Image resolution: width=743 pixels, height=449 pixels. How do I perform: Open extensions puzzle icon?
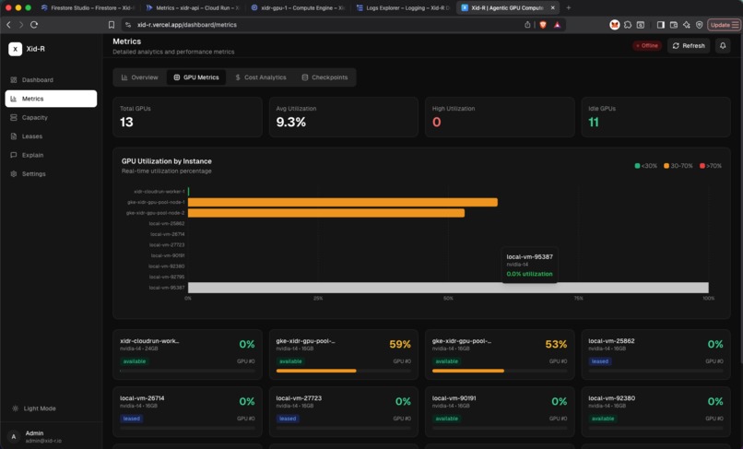pyautogui.click(x=628, y=25)
